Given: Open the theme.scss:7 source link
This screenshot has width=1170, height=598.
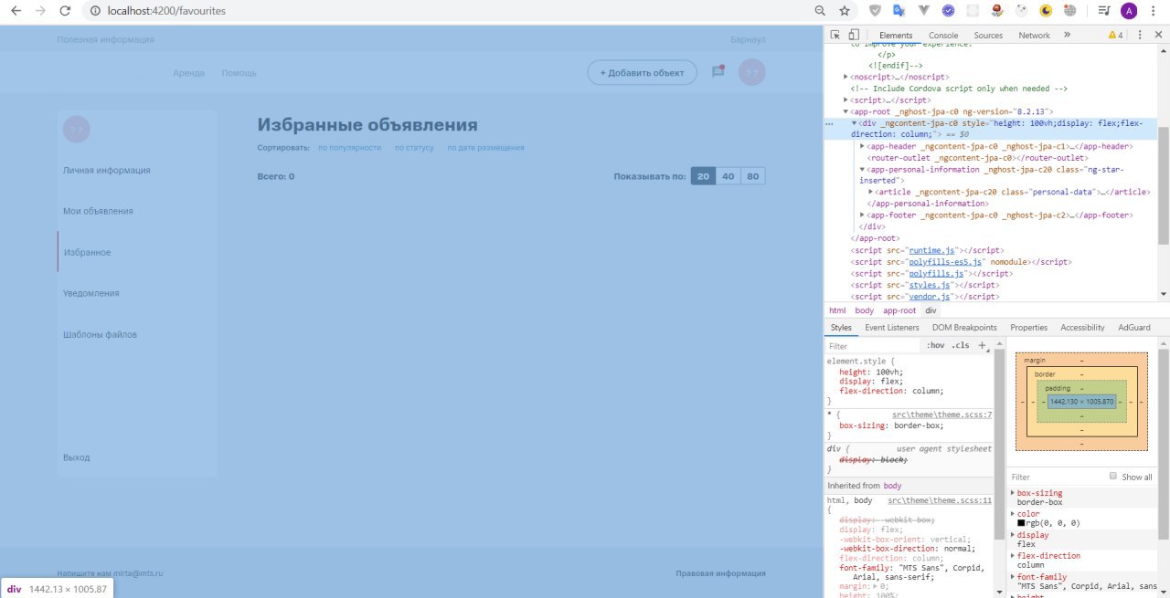Looking at the screenshot, I should coord(941,414).
